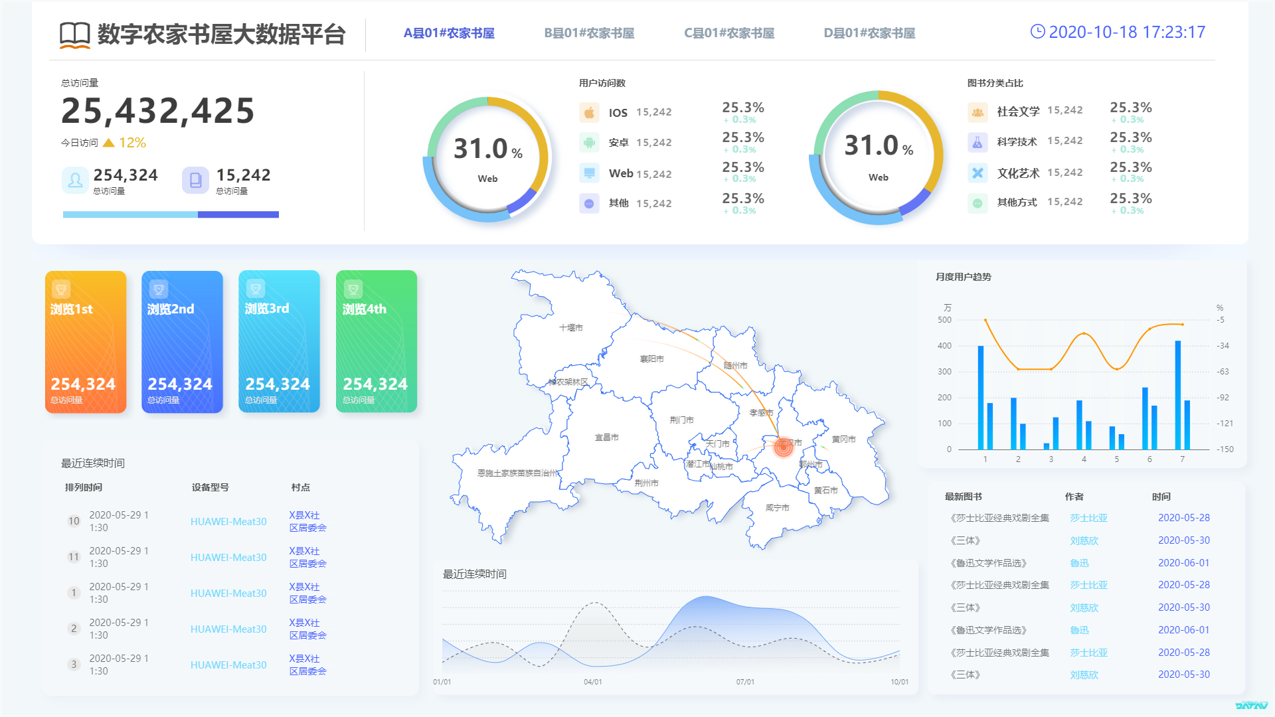This screenshot has width=1275, height=717.
Task: Click the 社会文学 category icon
Action: [x=977, y=112]
